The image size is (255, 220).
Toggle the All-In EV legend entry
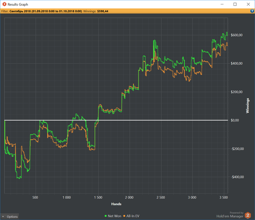131,216
